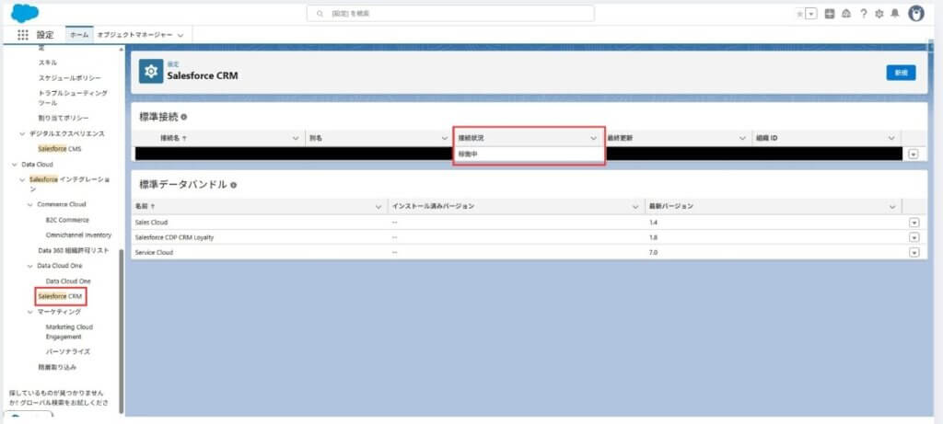Open the オブジェクトマネージャー tab

pos(134,35)
